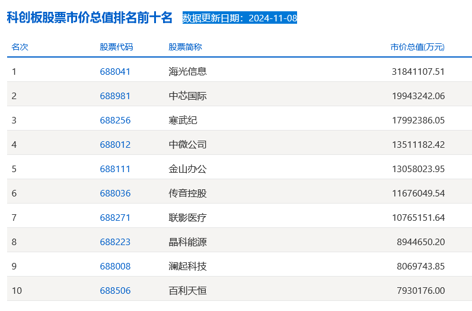Select stock name 澜起科技
The image size is (472, 311).
pyautogui.click(x=187, y=266)
